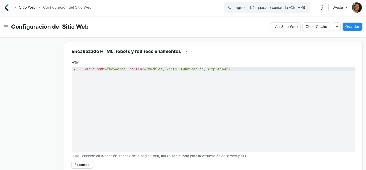Image resolution: width=366 pixels, height=170 pixels.
Task: Open the ellipsis more-options menu
Action: (x=336, y=26)
